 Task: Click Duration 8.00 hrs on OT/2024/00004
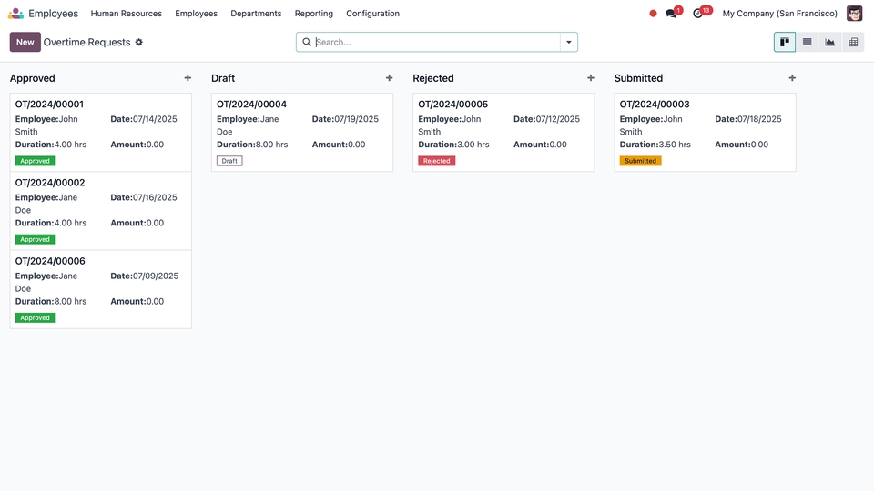(x=252, y=145)
